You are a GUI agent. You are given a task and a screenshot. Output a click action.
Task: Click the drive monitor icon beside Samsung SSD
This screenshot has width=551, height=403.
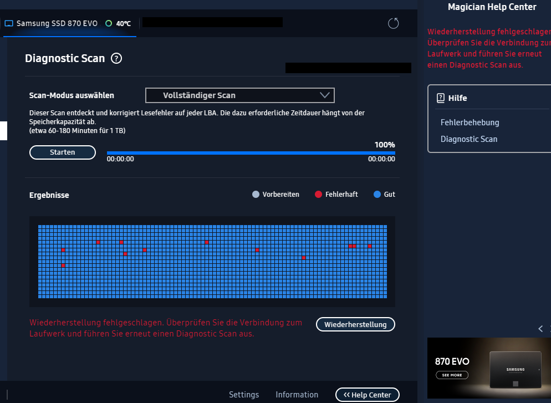(9, 23)
